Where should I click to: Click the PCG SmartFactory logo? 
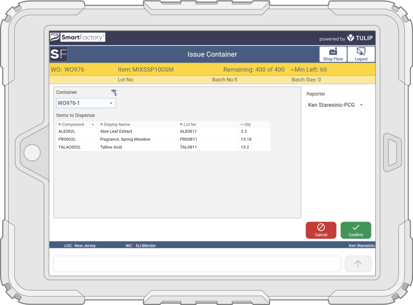(78, 37)
